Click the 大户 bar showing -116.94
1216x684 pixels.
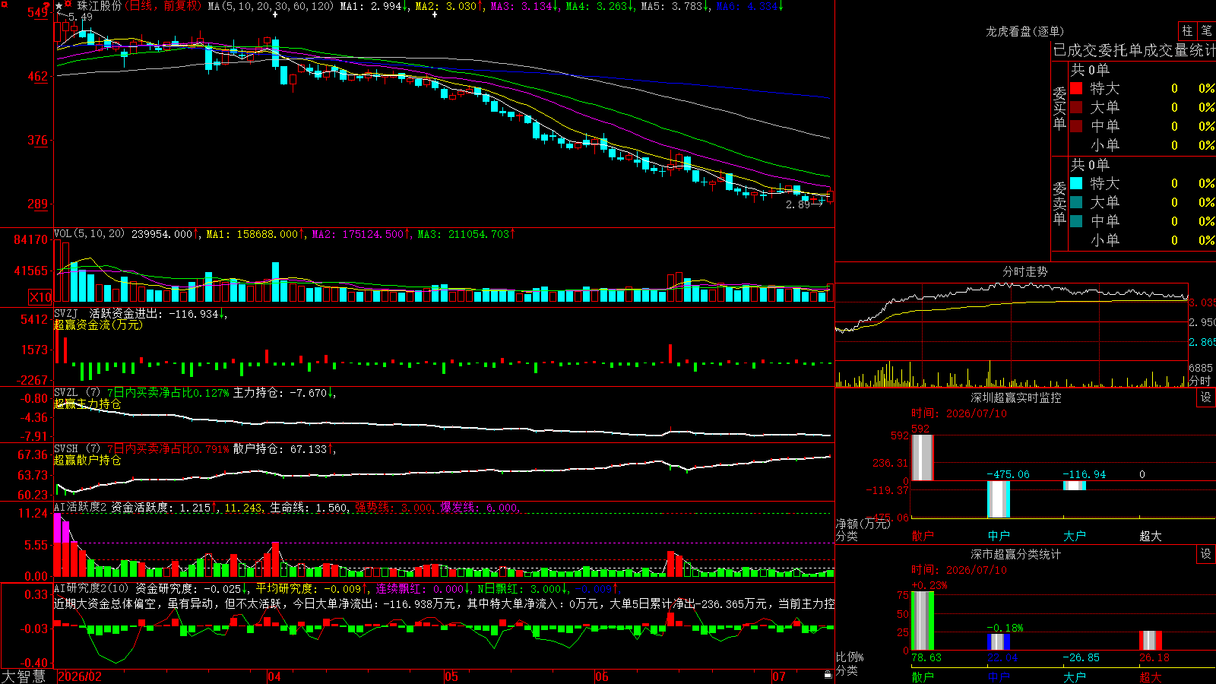pos(1075,486)
